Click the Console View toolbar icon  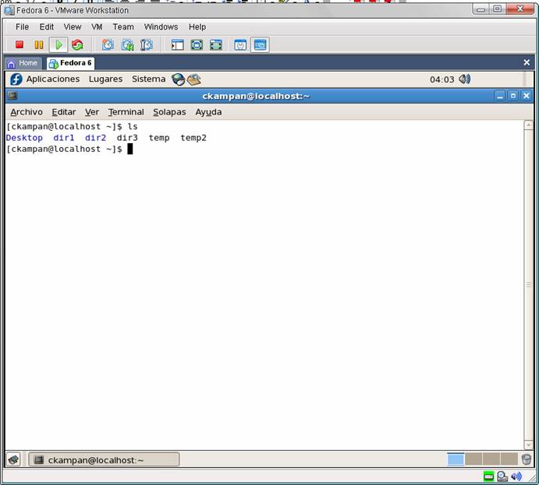pyautogui.click(x=260, y=44)
